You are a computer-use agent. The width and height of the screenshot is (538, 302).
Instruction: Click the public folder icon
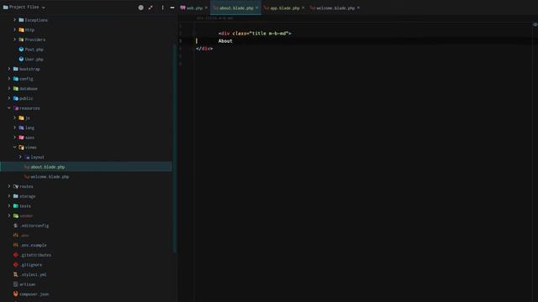16,98
